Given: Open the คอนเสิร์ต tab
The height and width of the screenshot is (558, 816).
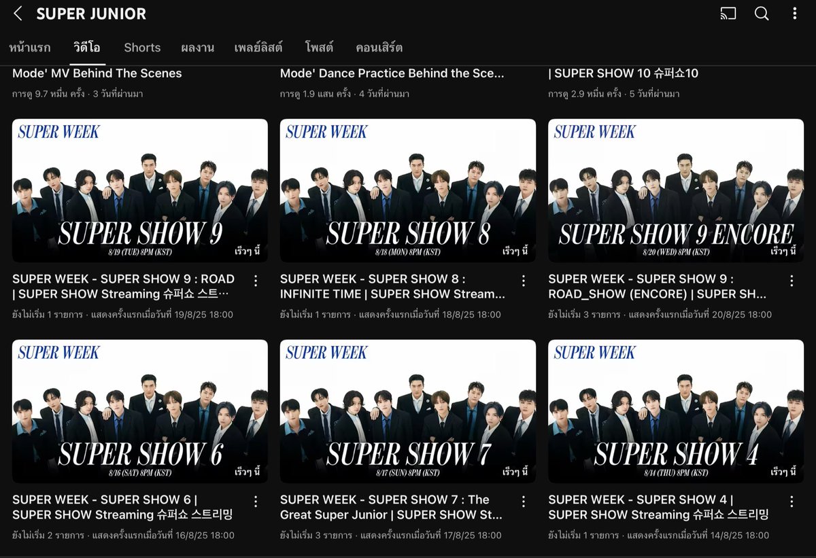Looking at the screenshot, I should [x=379, y=48].
